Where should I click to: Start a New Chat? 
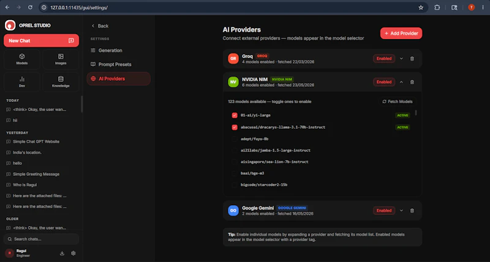[41, 40]
